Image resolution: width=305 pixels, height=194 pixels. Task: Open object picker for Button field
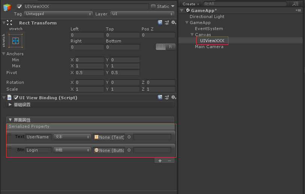click(x=129, y=150)
